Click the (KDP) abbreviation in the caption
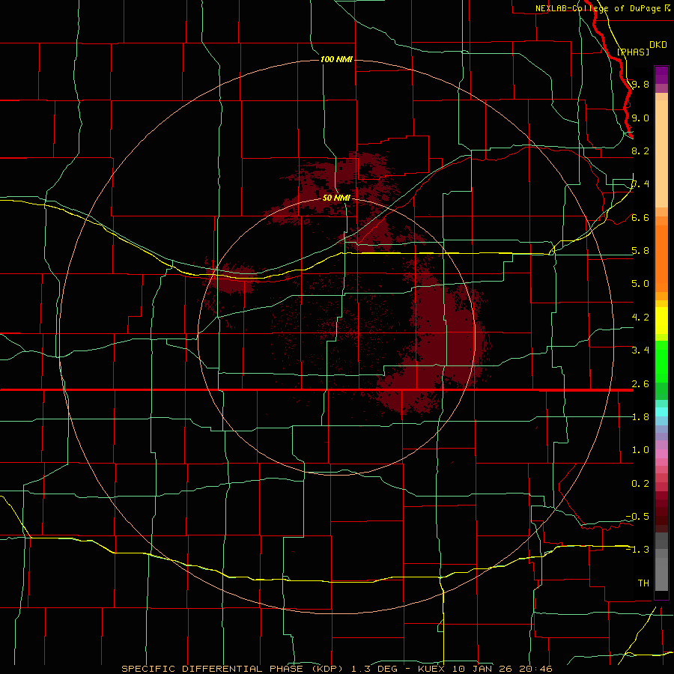This screenshot has height=674, width=674. [x=327, y=669]
